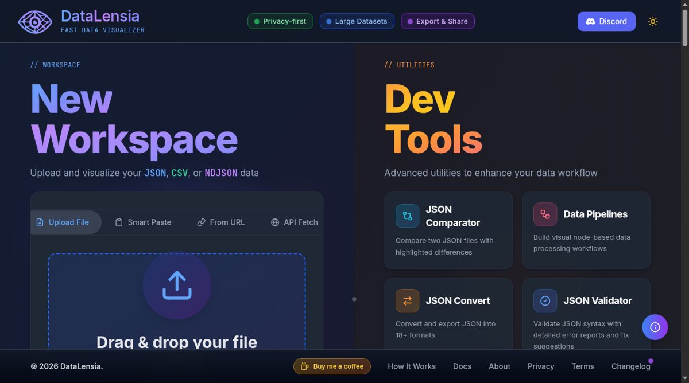
Task: Click the JSON Validator checkmark icon
Action: pos(545,301)
